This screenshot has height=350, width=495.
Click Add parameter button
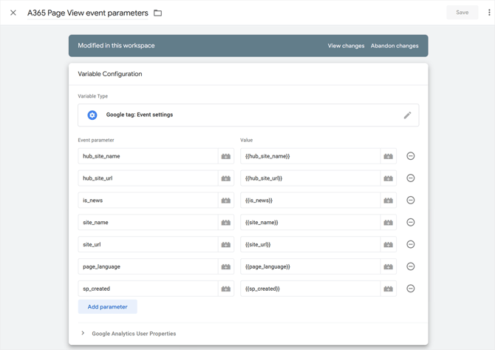coord(108,306)
